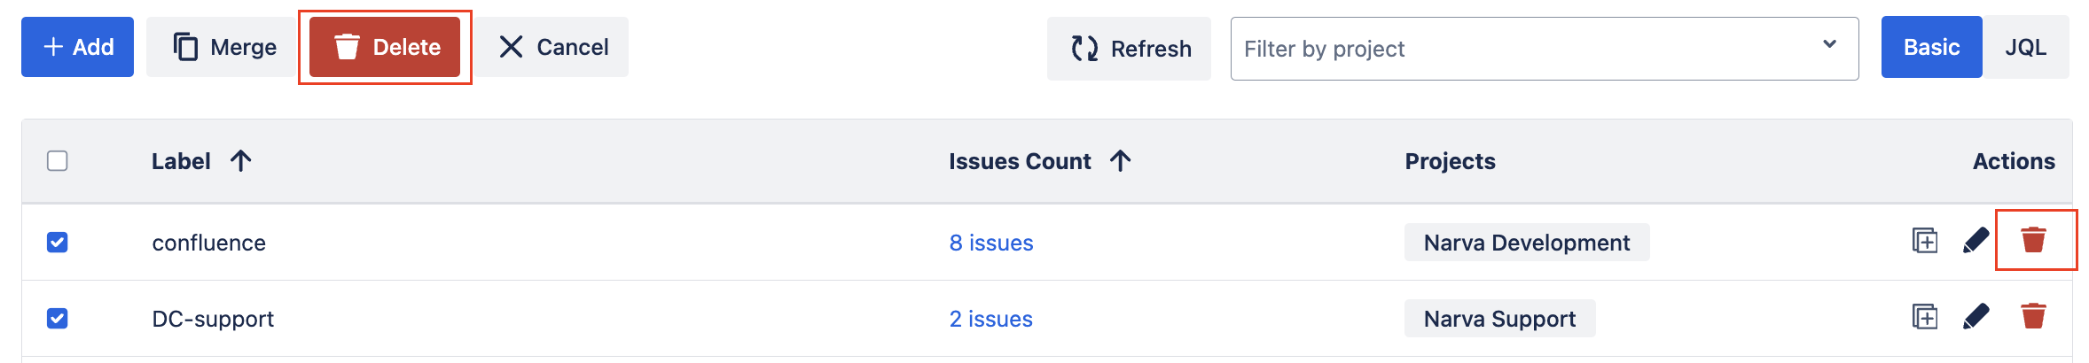The image size is (2089, 363).
Task: Click the merge icon for confluence label
Action: [x=1924, y=241]
